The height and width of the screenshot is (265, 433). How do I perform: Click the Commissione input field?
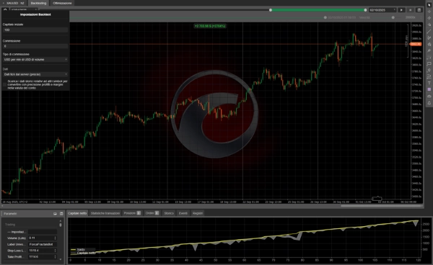tap(35, 46)
